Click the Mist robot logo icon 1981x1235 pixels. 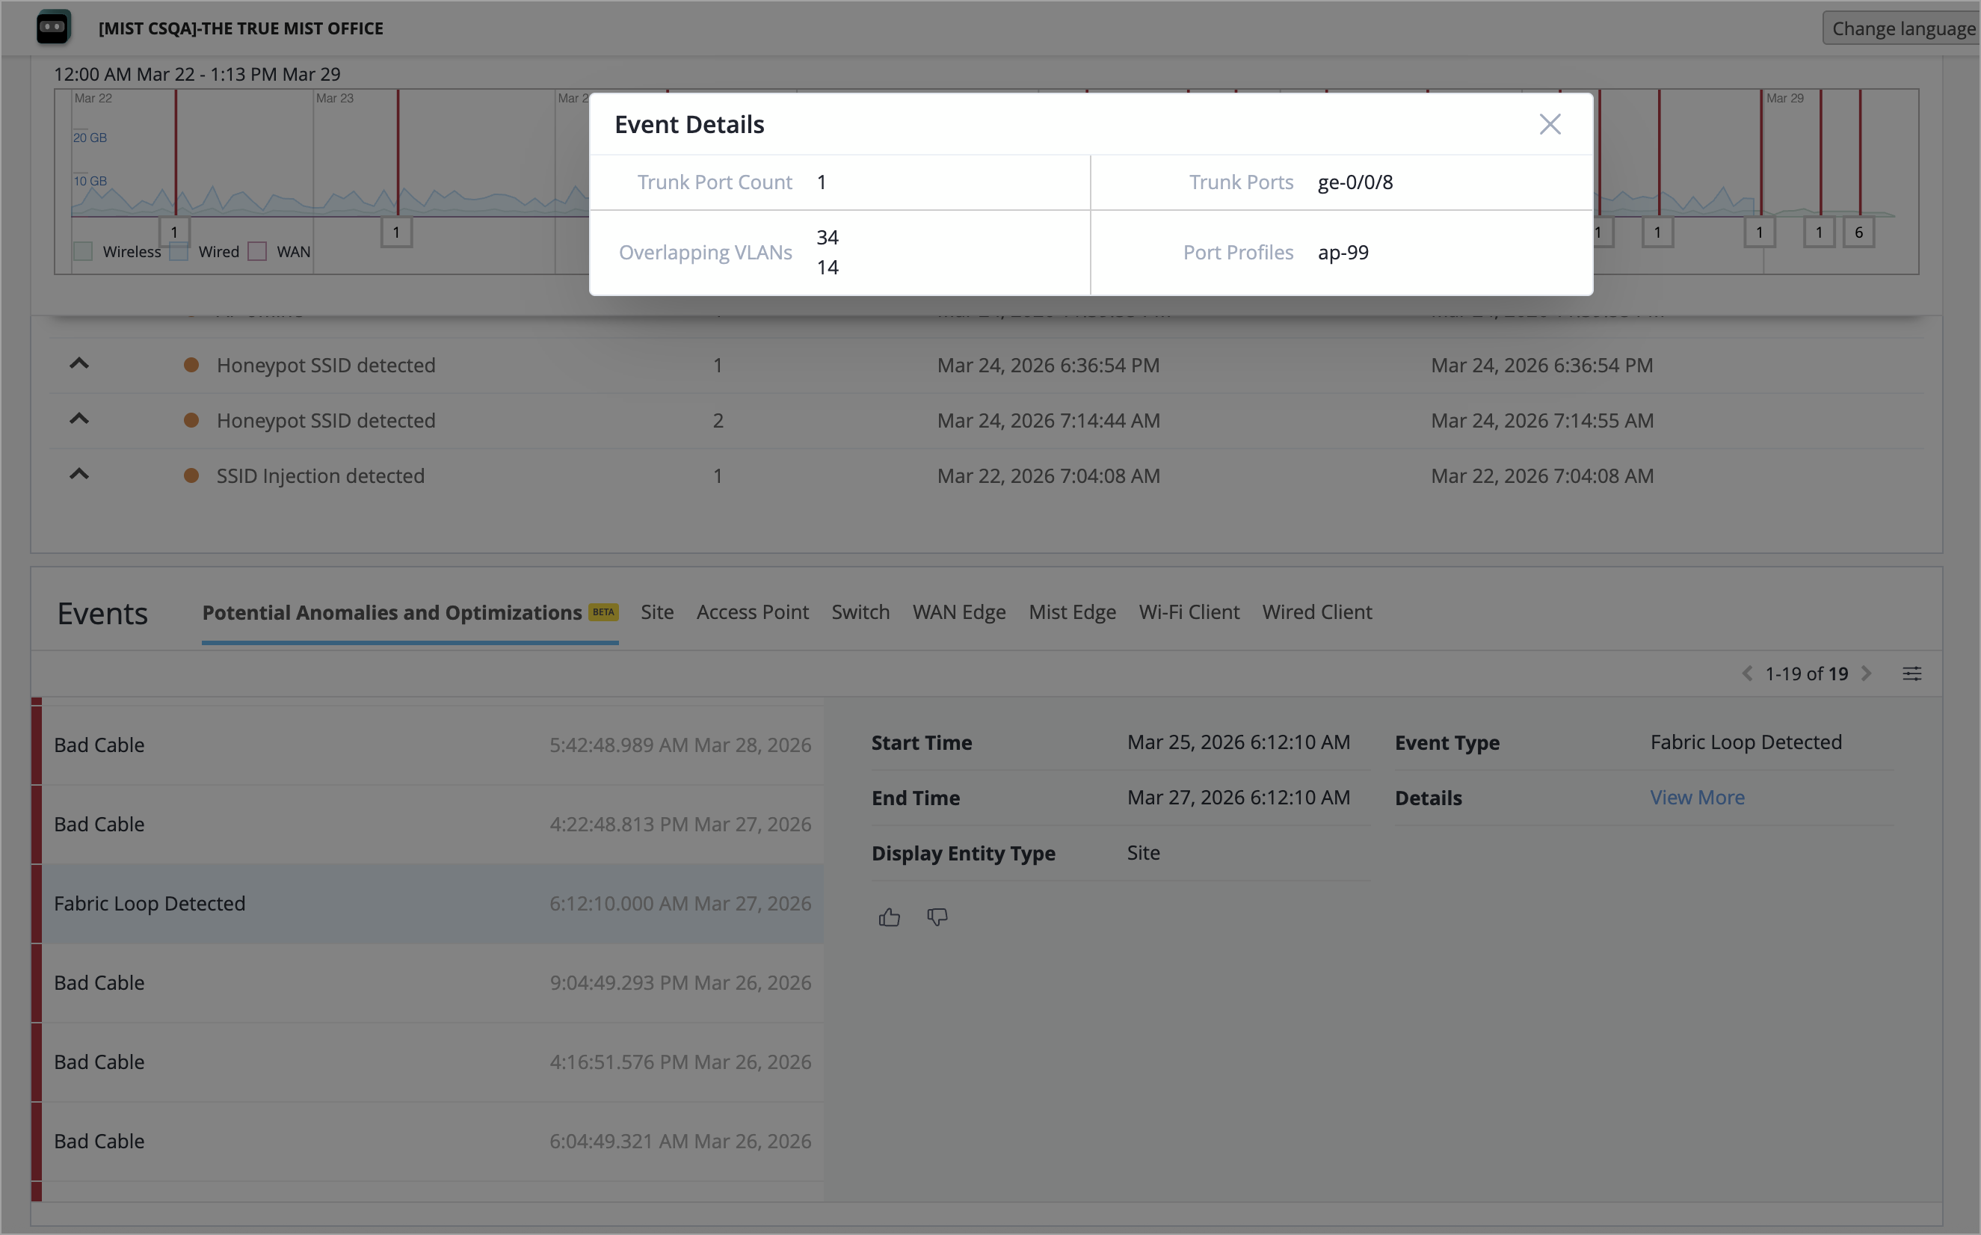click(53, 27)
